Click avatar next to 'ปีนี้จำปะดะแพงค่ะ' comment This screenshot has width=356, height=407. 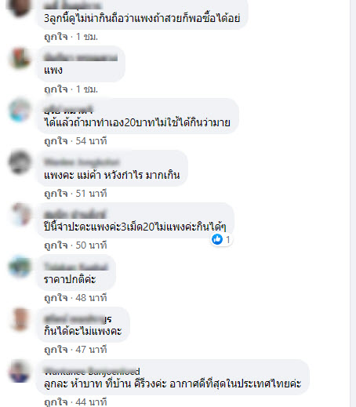coord(20,214)
